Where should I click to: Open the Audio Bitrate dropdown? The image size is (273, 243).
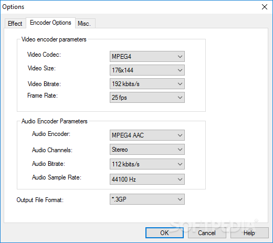(147, 164)
